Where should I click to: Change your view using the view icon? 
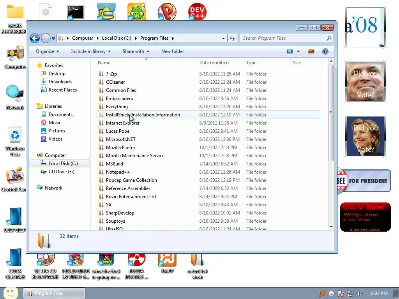coord(290,51)
